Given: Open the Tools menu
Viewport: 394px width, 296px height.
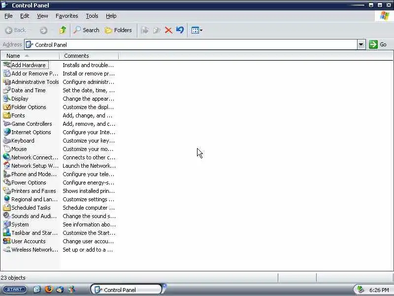Looking at the screenshot, I should click(92, 16).
